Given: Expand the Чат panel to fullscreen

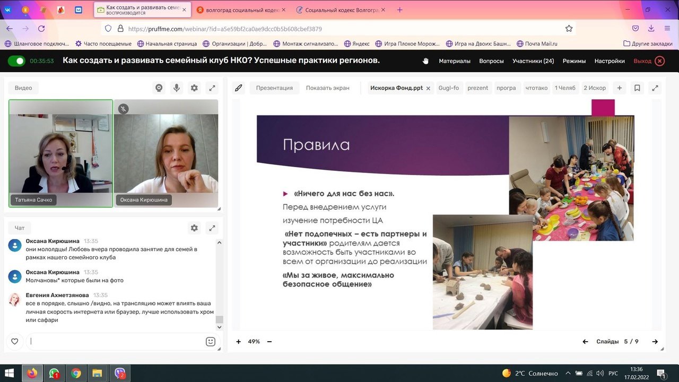Looking at the screenshot, I should (212, 228).
